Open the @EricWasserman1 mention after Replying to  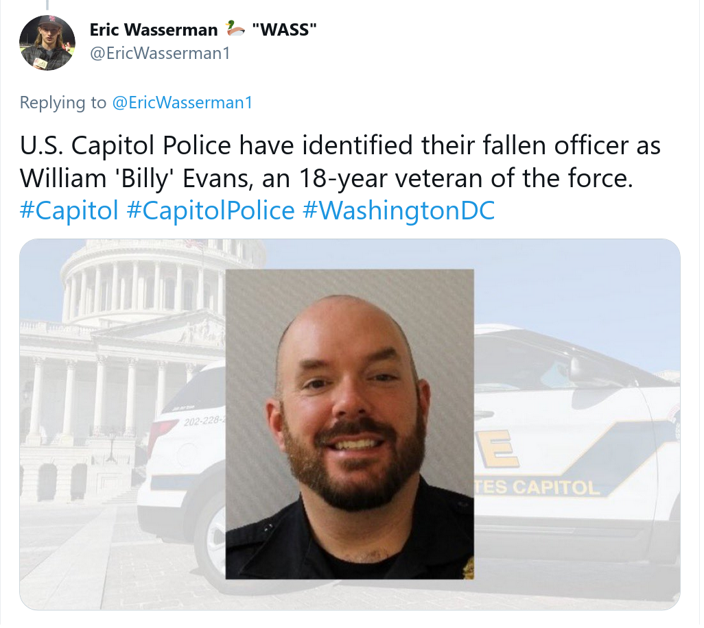(x=183, y=103)
